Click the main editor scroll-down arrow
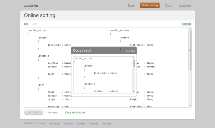The width and height of the screenshot is (215, 128). pos(190,106)
